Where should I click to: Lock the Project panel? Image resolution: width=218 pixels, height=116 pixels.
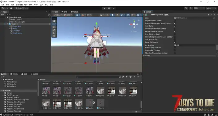coord(138,74)
